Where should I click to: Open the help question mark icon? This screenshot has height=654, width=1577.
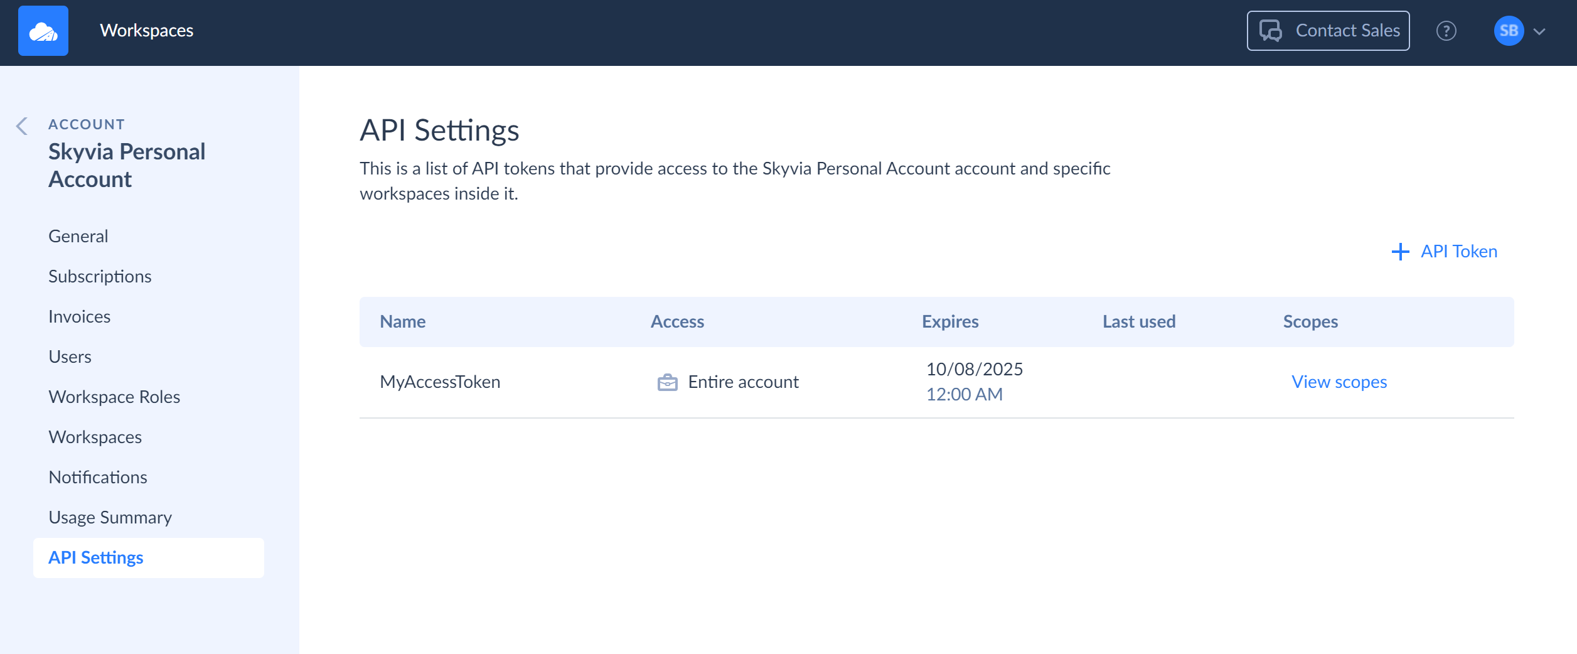(1446, 31)
